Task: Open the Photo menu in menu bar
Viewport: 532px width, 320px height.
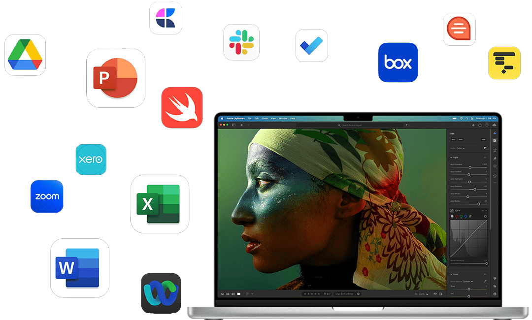Action: (x=265, y=118)
